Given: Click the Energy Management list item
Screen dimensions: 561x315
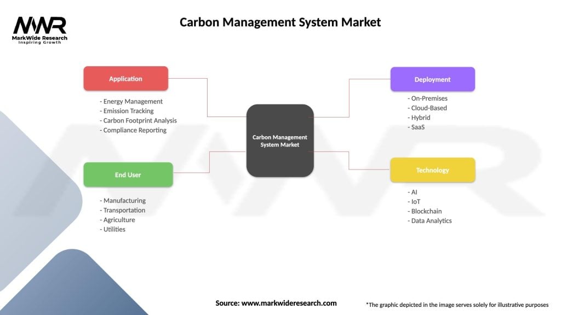Looking at the screenshot, I should pos(133,101).
